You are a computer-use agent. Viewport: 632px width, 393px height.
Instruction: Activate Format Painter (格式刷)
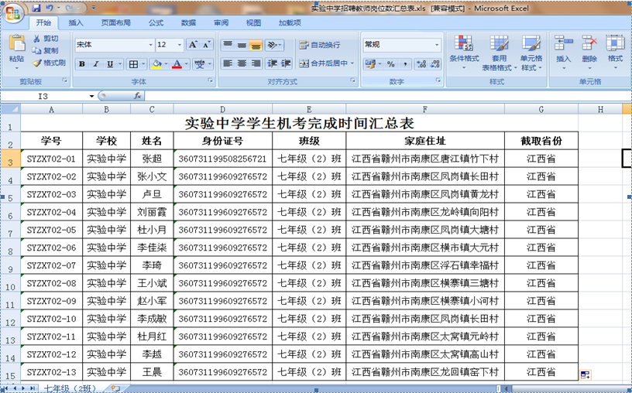[49, 63]
